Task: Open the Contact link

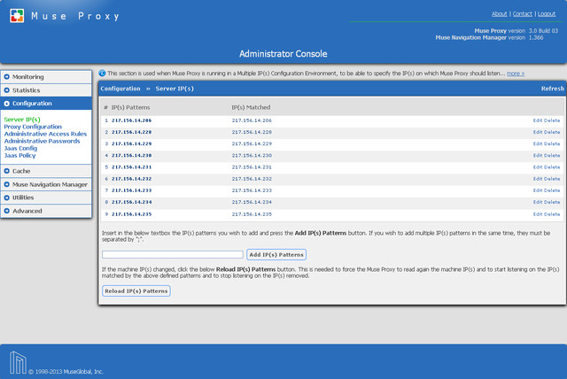Action: point(523,14)
